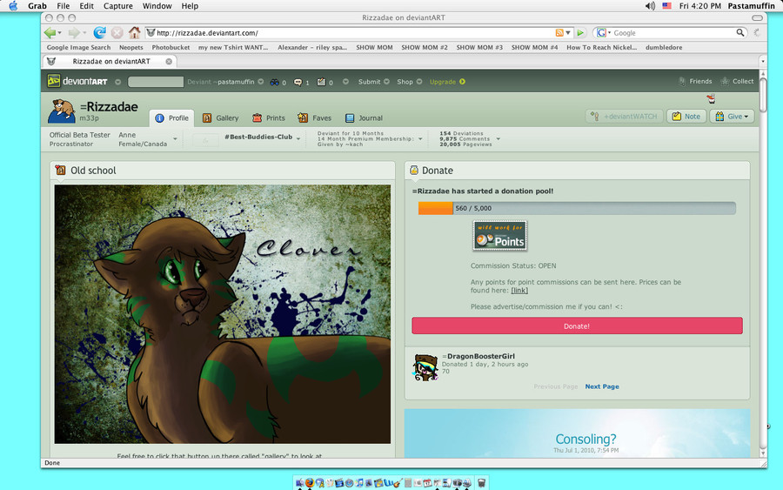Open the Capture menu in Grab
Screen dimensions: 783x490
pyautogui.click(x=117, y=6)
